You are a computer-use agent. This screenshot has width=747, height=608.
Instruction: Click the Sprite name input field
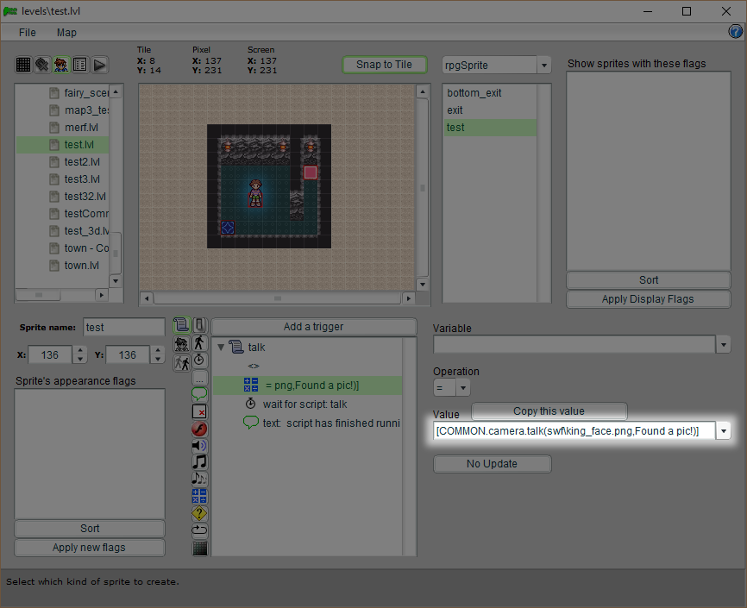pyautogui.click(x=123, y=328)
